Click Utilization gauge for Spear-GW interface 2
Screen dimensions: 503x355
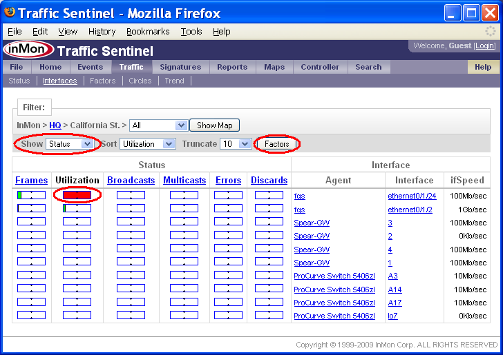(77, 235)
